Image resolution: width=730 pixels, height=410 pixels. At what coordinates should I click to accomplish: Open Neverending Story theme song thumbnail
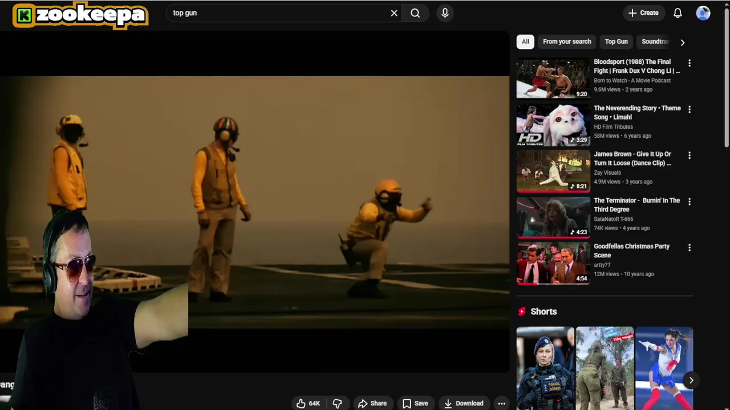tap(553, 125)
